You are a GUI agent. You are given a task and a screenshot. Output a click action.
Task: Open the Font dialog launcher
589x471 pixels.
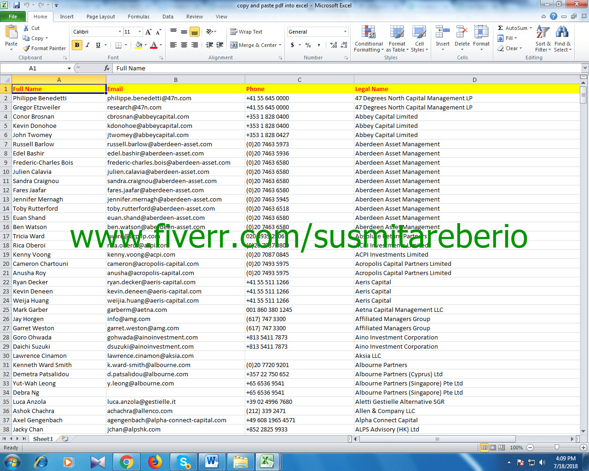(162, 58)
